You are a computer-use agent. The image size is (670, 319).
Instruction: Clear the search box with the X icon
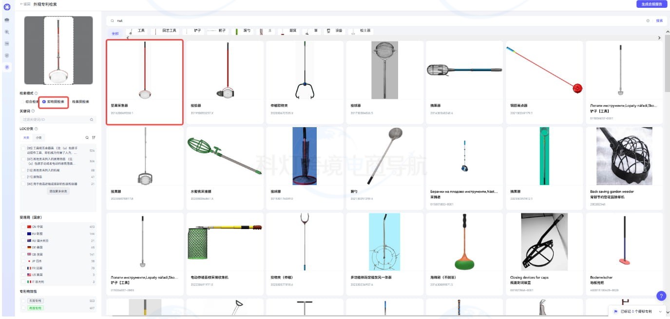click(x=648, y=21)
